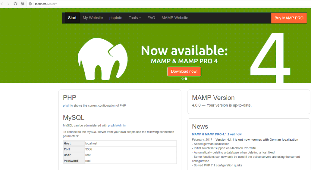Click the Host label cell
The height and width of the screenshot is (170, 311).
(x=74, y=143)
